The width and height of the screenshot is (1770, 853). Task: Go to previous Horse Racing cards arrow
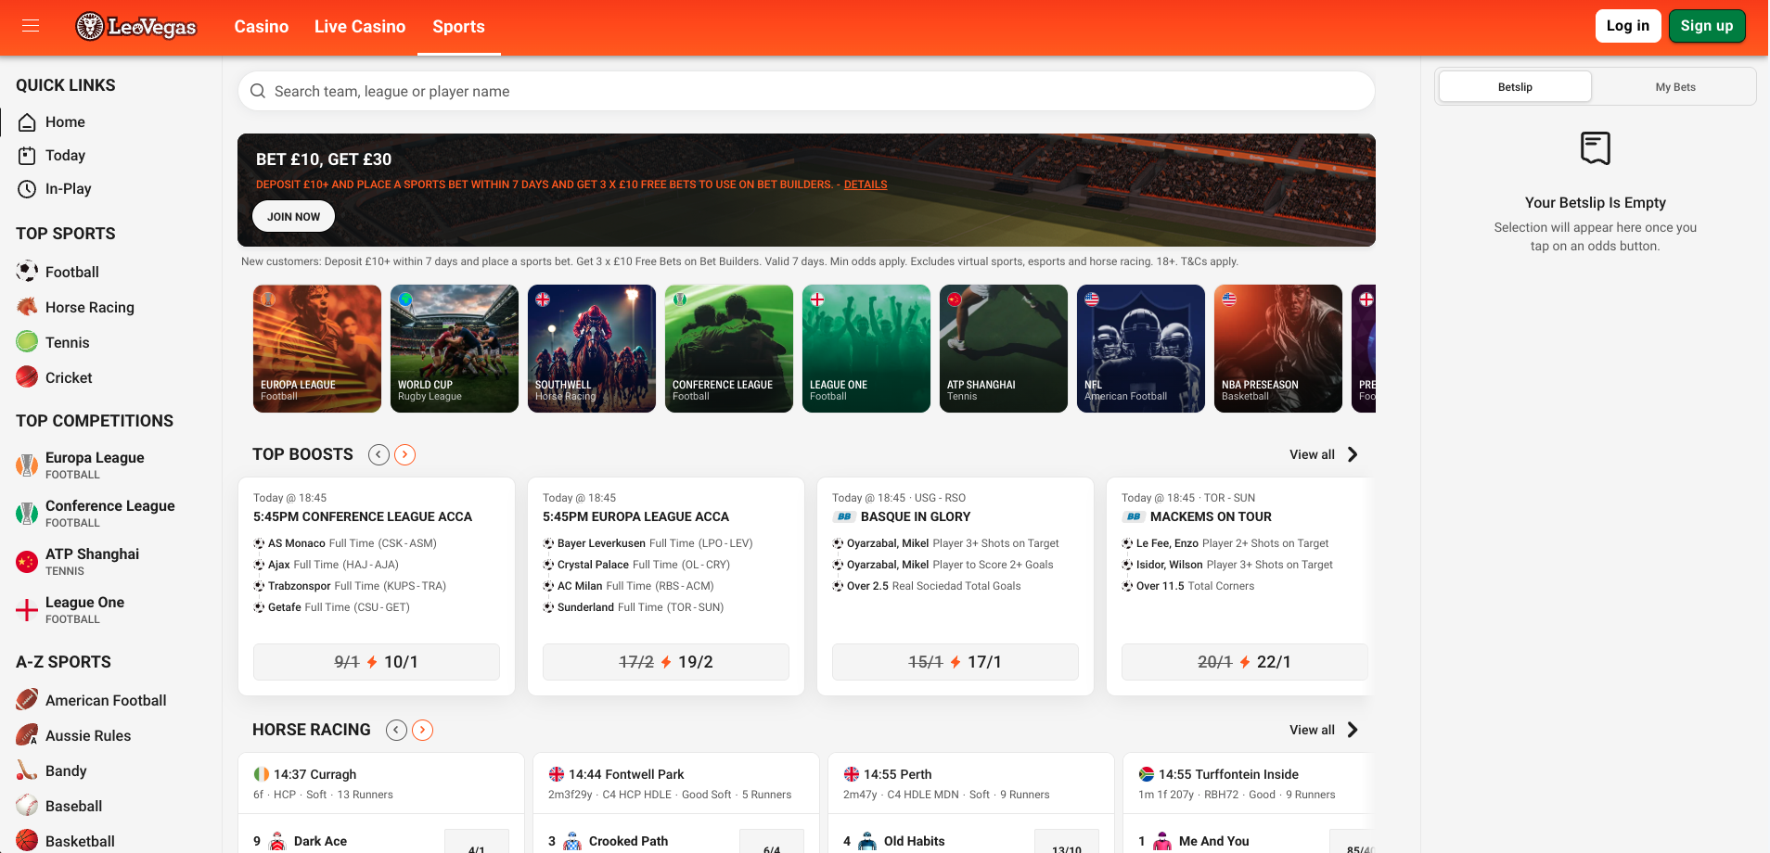[x=396, y=730]
